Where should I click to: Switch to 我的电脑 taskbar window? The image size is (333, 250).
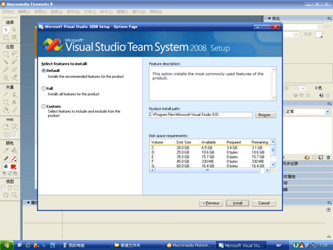(85, 245)
